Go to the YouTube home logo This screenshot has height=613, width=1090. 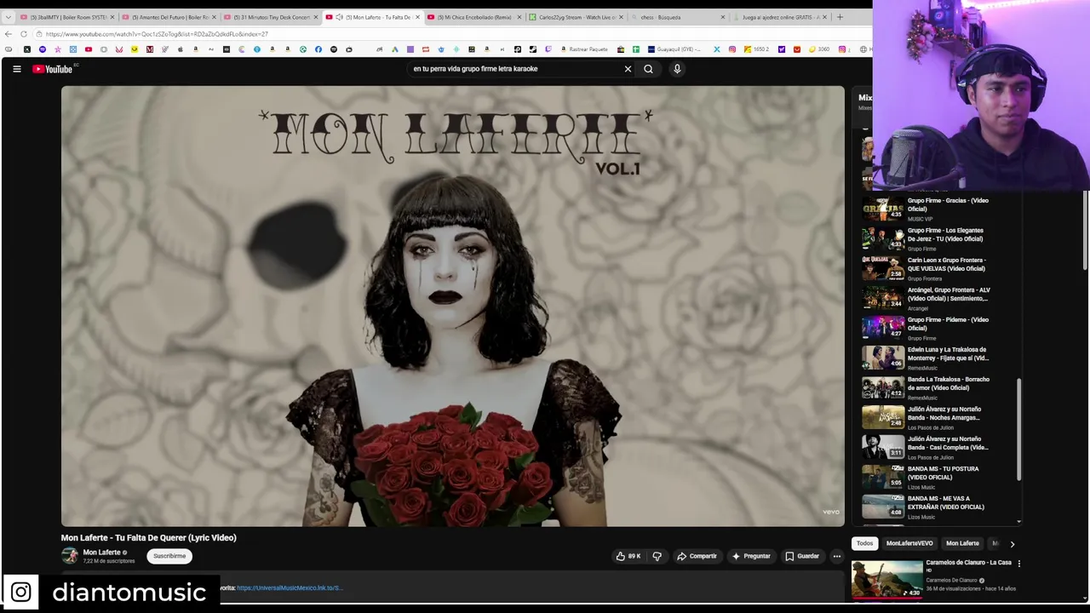53,69
